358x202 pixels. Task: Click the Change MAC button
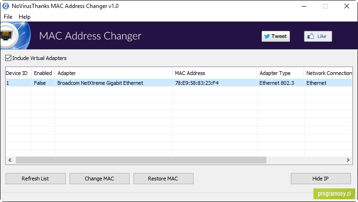pos(99,179)
